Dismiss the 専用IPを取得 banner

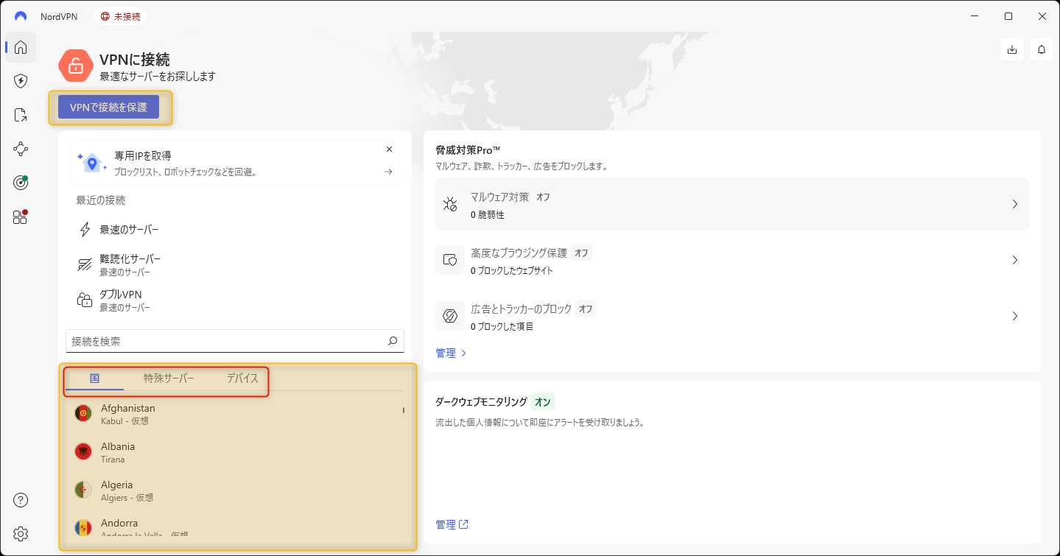point(389,149)
